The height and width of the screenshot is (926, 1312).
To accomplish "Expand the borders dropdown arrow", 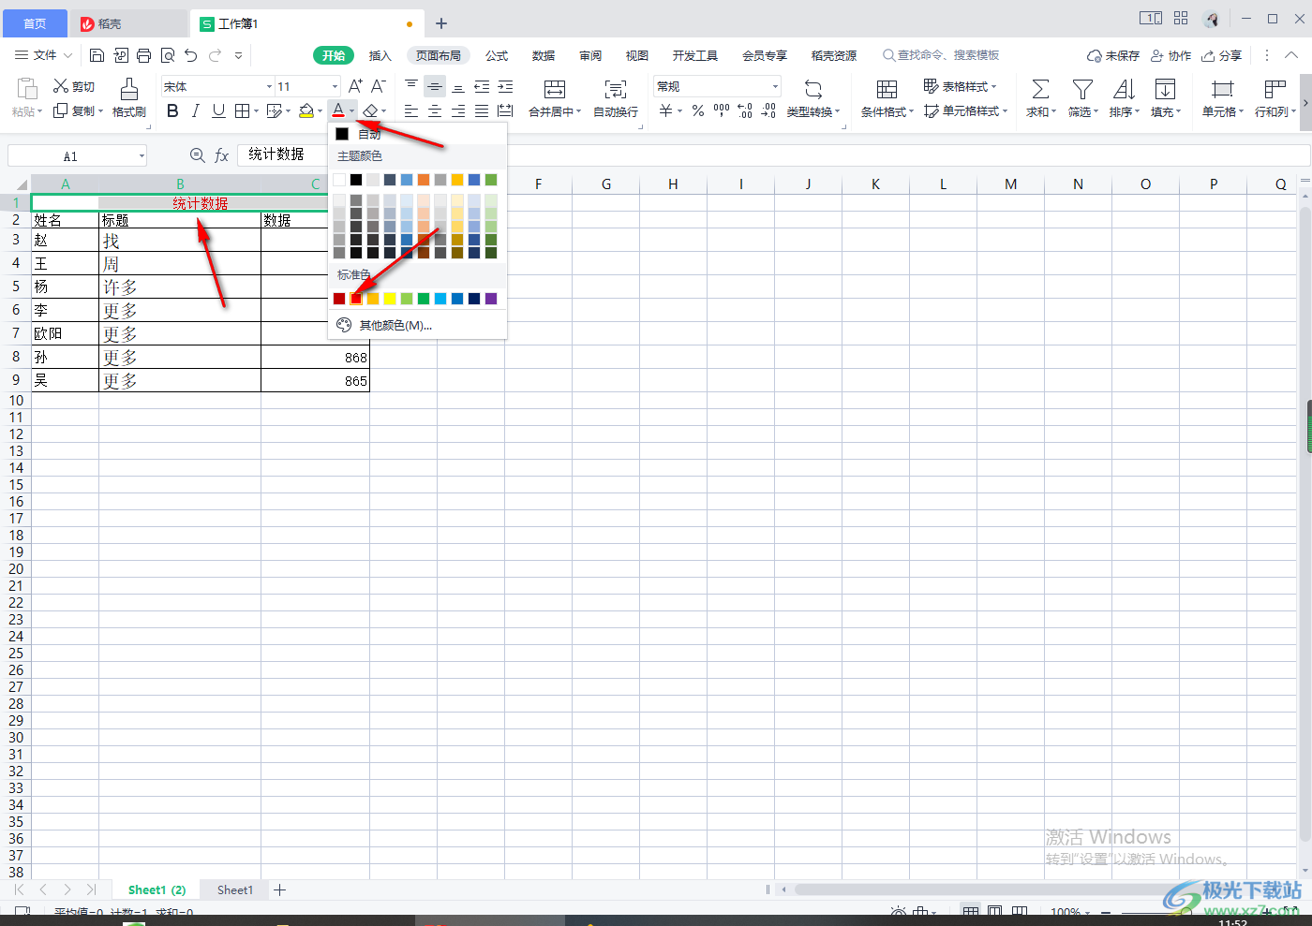I will tap(256, 111).
